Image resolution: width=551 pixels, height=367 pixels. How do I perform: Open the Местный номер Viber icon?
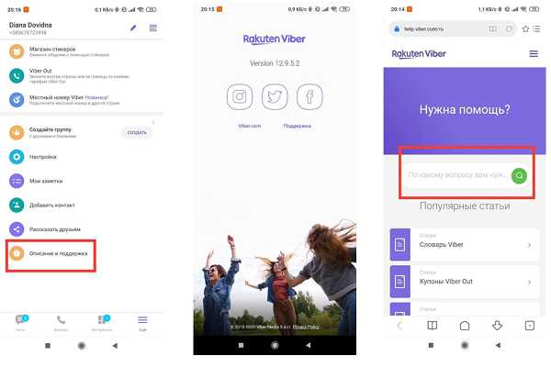point(17,100)
